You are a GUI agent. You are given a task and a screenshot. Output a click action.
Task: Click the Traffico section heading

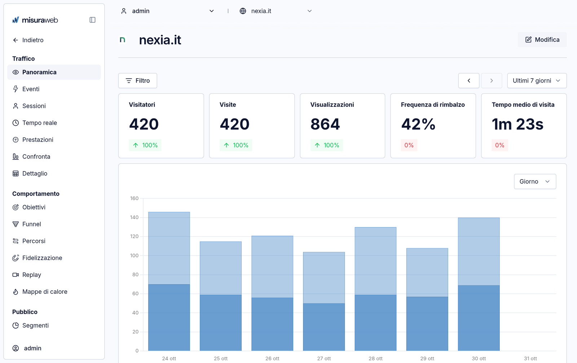pos(23,59)
